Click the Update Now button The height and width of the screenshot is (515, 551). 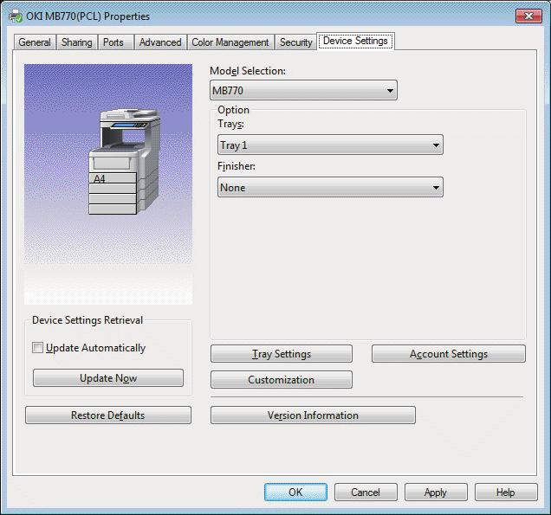click(108, 377)
